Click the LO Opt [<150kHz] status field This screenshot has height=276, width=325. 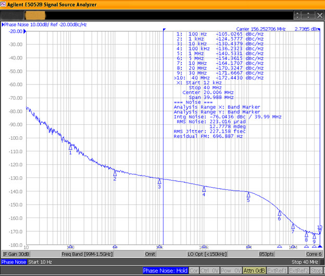207,254
